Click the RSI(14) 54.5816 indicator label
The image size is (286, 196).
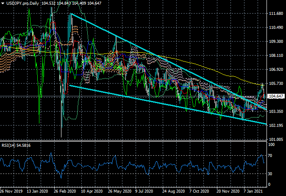pyautogui.click(x=16, y=146)
